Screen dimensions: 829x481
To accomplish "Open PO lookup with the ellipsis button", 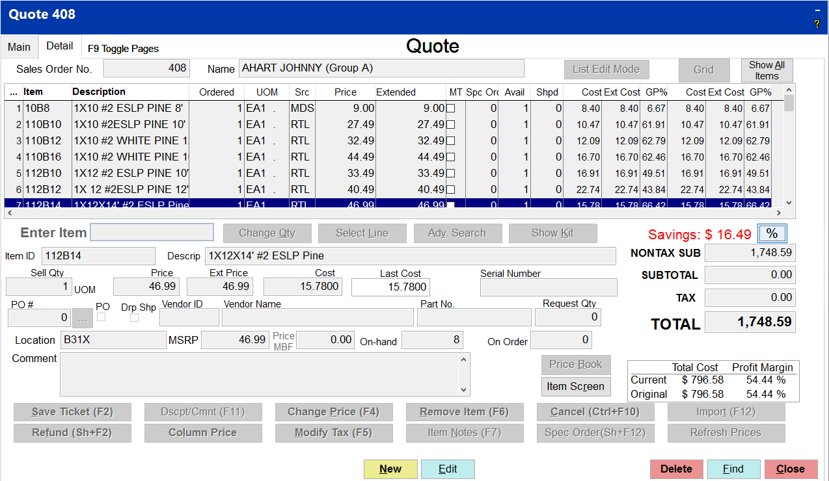I will (x=83, y=318).
